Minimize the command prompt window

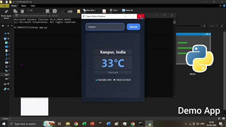click(157, 15)
